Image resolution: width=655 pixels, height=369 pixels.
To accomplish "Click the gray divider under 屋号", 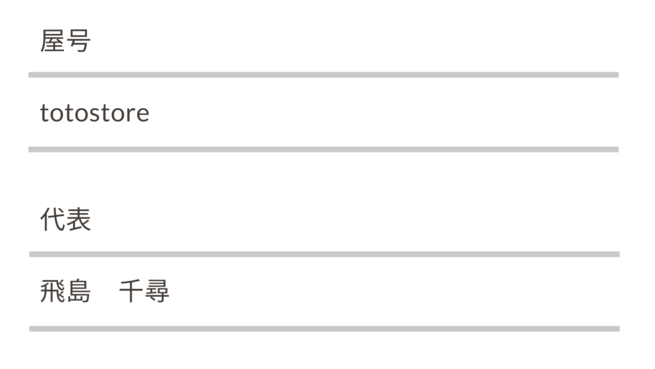I will click(x=323, y=75).
